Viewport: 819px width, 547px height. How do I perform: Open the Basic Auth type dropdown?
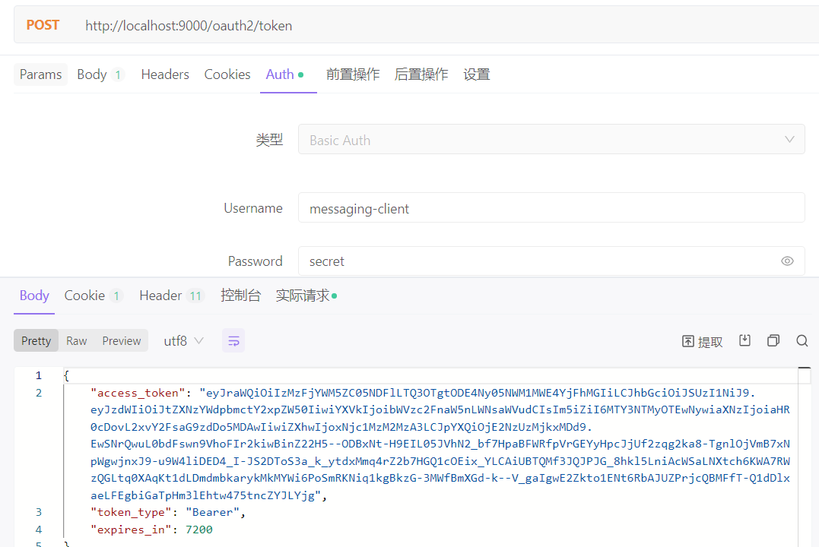[551, 140]
